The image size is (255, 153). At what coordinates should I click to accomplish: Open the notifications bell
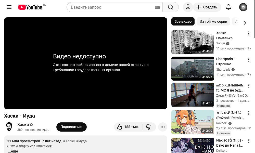pos(228,7)
